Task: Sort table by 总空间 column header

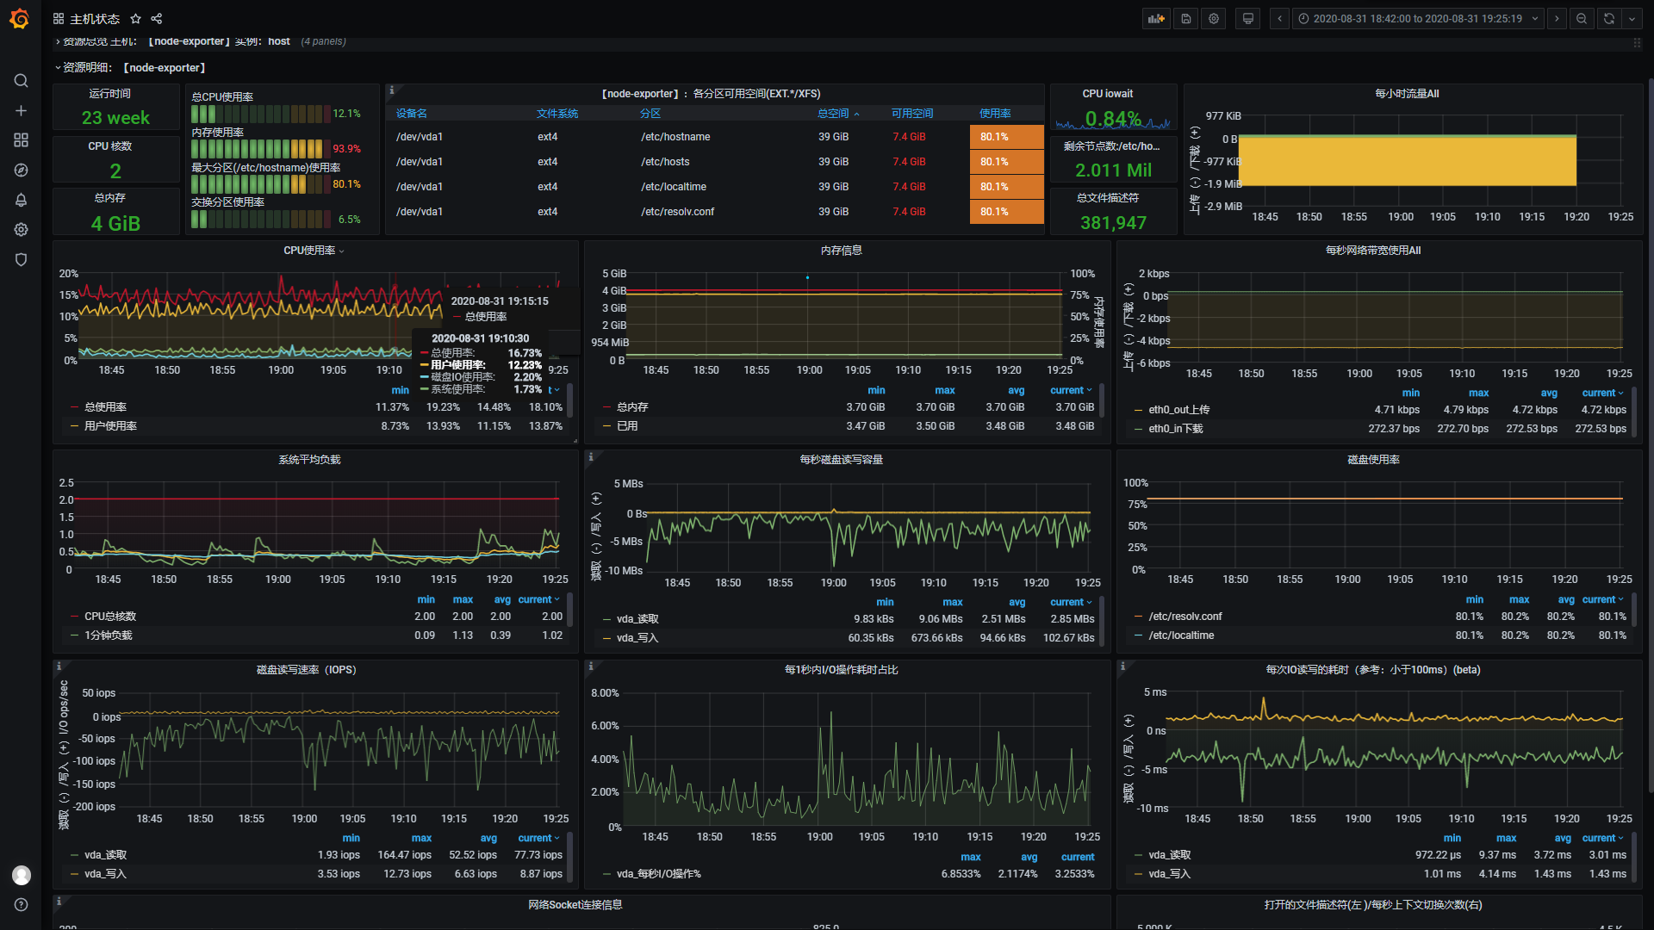Action: tap(833, 114)
